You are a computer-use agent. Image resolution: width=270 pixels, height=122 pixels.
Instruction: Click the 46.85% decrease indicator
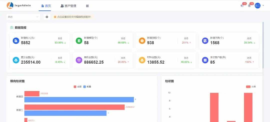[x=186, y=62]
